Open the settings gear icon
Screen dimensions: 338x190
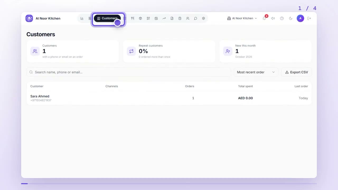[203, 18]
